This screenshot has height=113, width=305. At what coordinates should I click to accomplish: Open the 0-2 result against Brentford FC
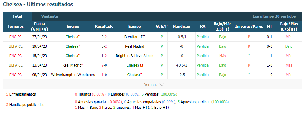104,37
